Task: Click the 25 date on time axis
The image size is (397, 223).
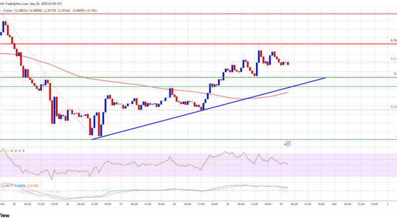Action: pyautogui.click(x=14, y=204)
